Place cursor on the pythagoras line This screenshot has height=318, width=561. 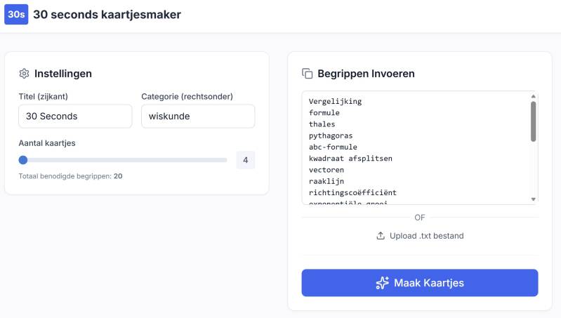pyautogui.click(x=331, y=135)
